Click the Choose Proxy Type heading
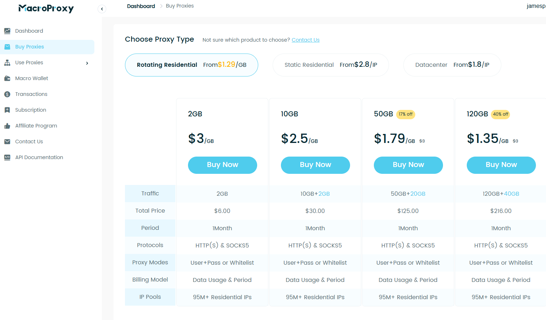 coord(160,39)
